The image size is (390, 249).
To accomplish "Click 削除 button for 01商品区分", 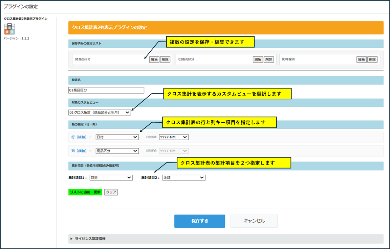I will click(165, 59).
